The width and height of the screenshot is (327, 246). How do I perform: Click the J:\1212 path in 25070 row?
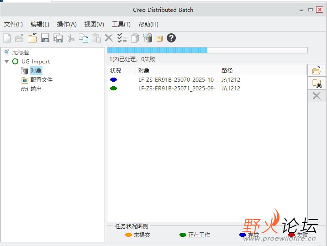click(x=231, y=79)
